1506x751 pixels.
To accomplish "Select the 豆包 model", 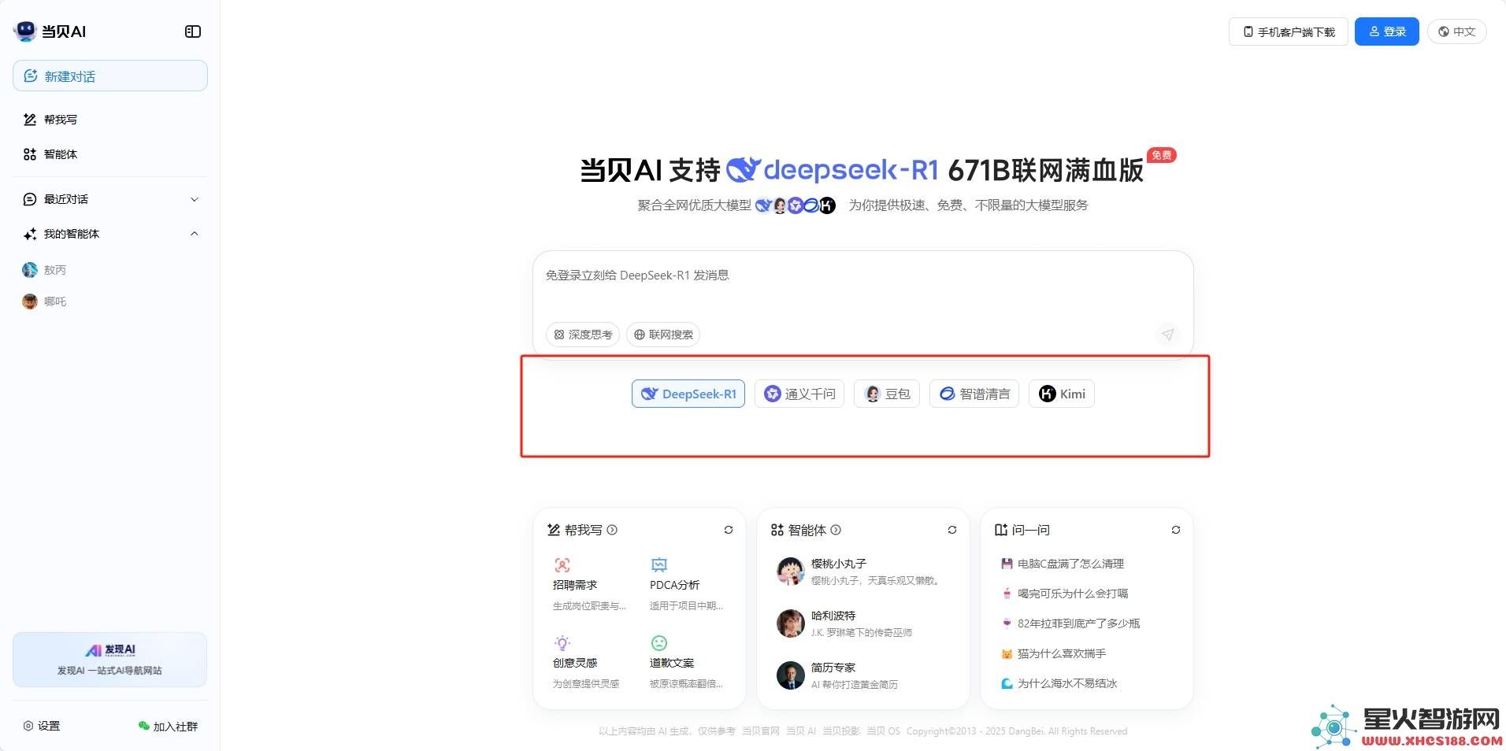I will (x=887, y=394).
